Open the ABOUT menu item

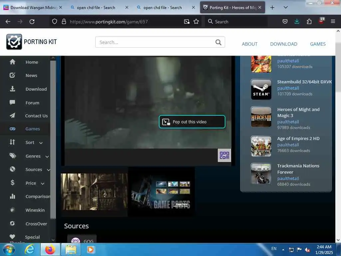[x=249, y=44]
